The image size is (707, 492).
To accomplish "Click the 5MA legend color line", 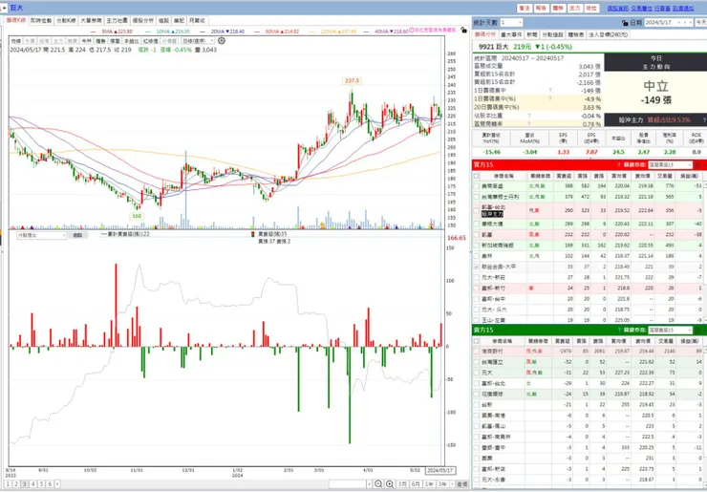I will pos(94,32).
